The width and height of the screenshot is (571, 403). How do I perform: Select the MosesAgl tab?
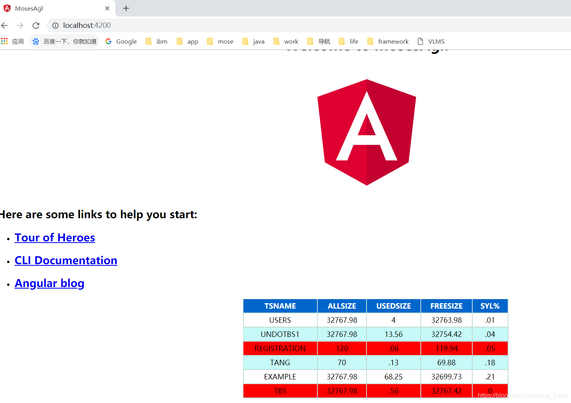(x=57, y=8)
